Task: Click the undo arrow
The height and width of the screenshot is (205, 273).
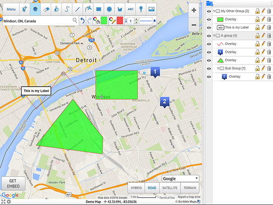Action: [82, 20]
